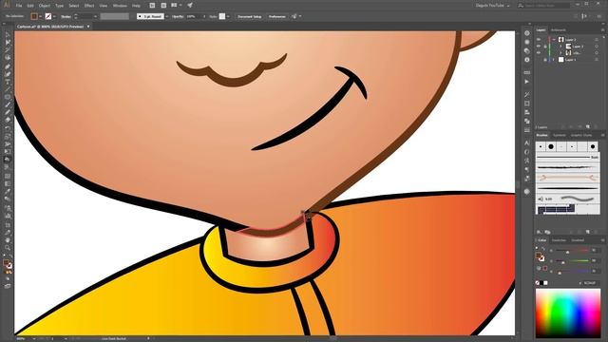This screenshot has height=342, width=608.
Task: Toggle visibility of Layer 2
Action: 539,40
